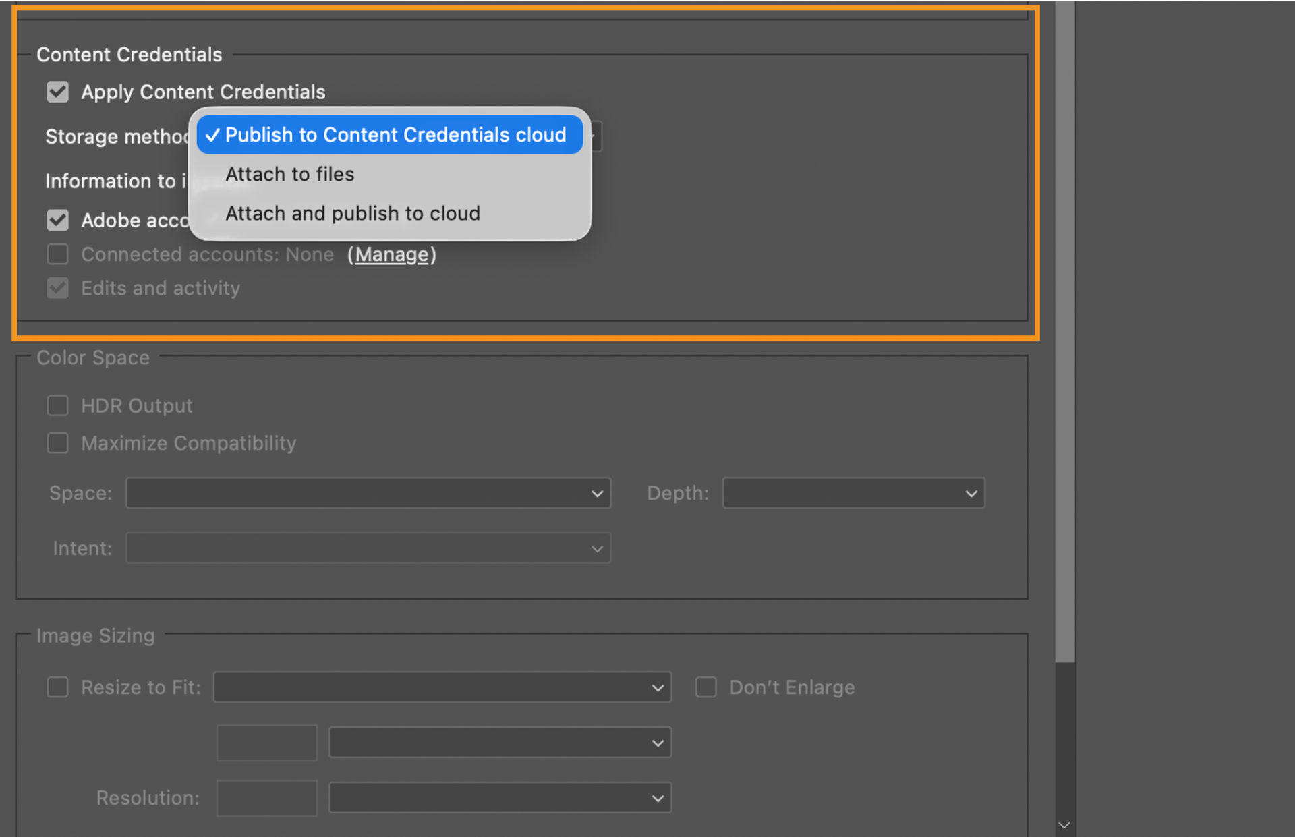
Task: Click the Content Credentials section title
Action: [x=129, y=55]
